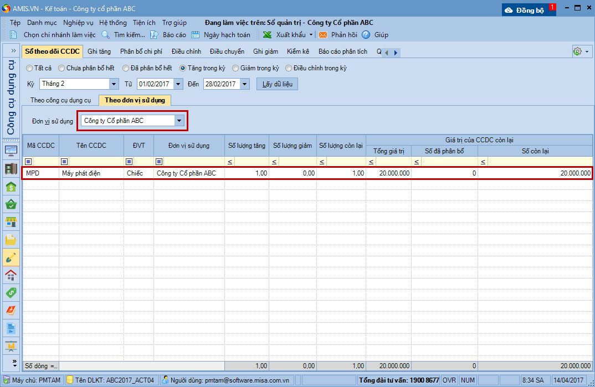The height and width of the screenshot is (387, 595).
Task: Choose the 'Giảm trong kỳ' radio option
Action: pos(236,68)
